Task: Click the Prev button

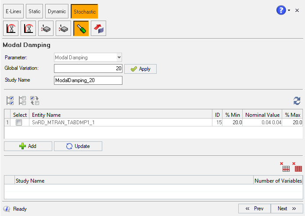Action: tap(255, 209)
